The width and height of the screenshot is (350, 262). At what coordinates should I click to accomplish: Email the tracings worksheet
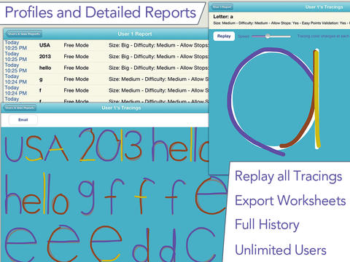(x=23, y=120)
